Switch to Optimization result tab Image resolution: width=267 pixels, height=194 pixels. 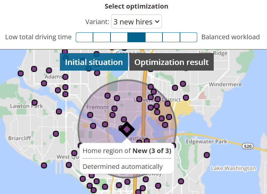click(x=171, y=62)
